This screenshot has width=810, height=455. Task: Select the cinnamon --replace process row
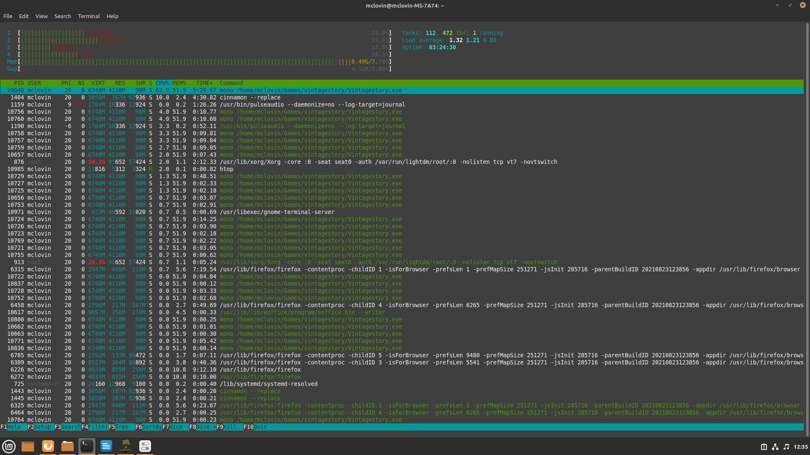[250, 97]
